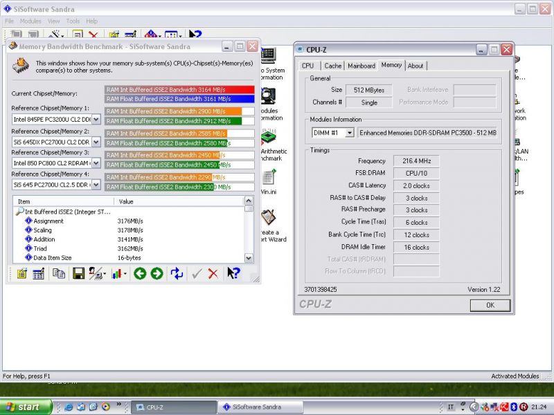Click the Windows start button

coord(26,407)
